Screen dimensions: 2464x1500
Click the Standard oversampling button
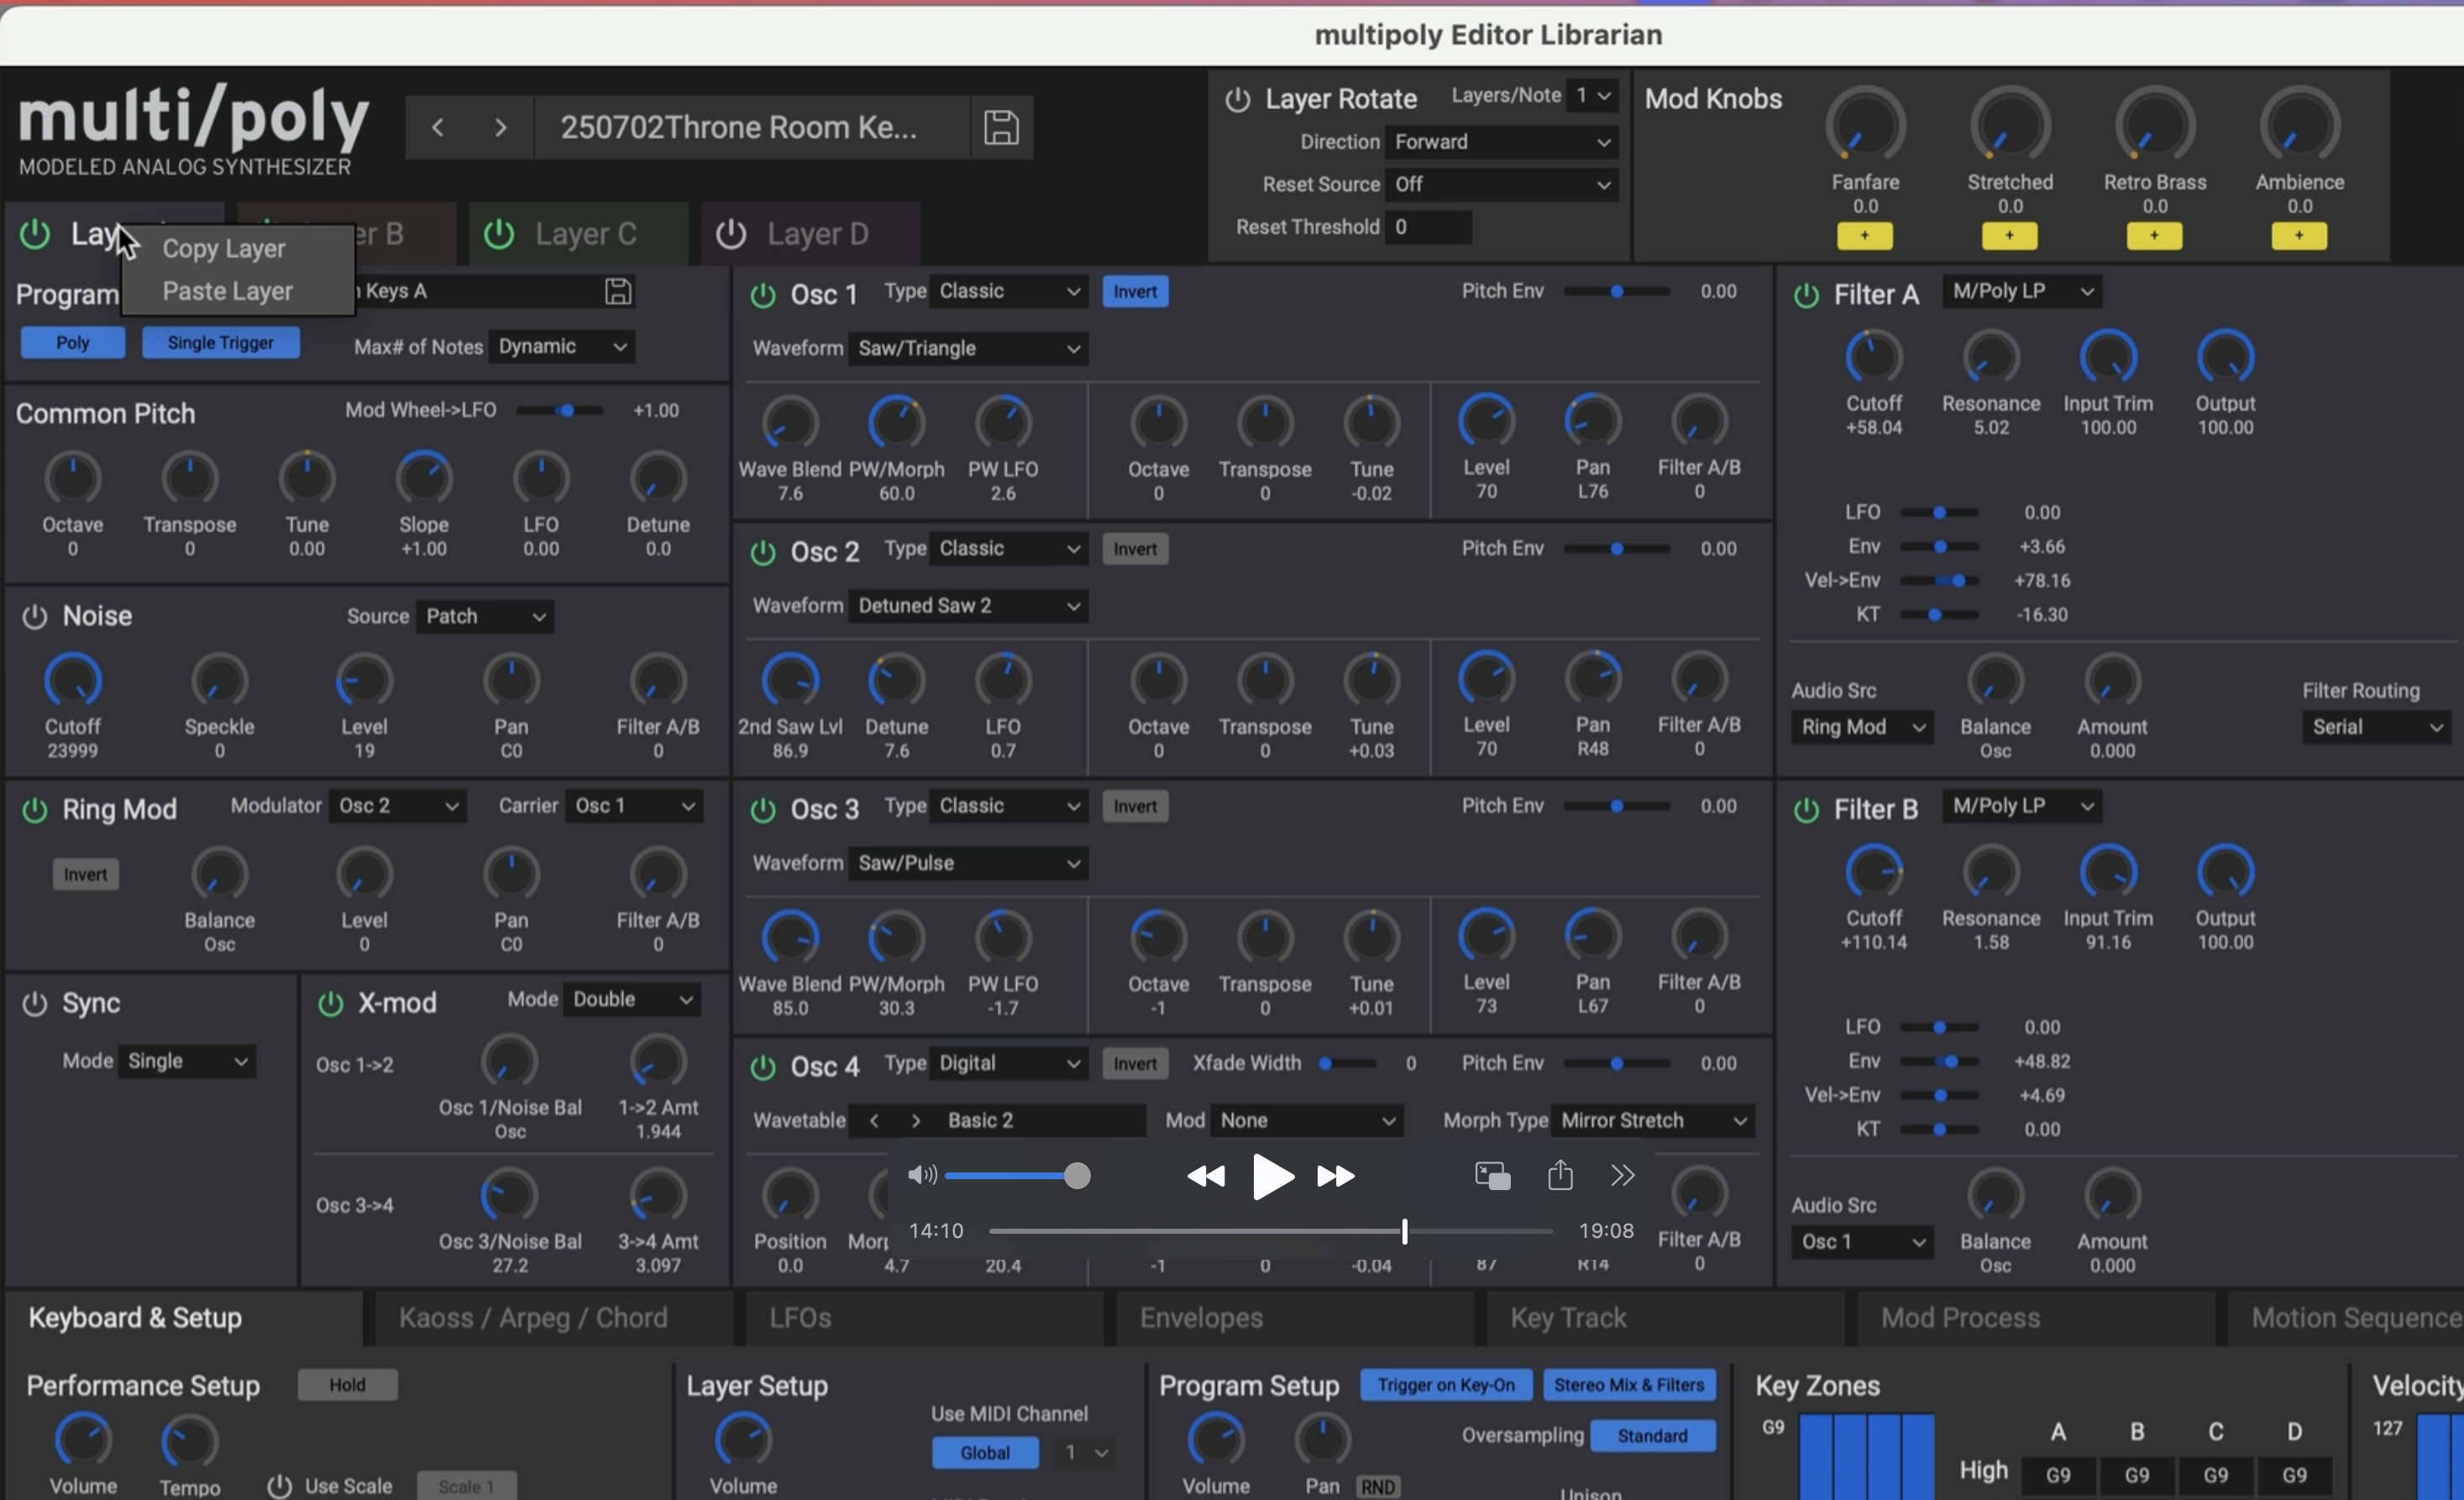(x=1652, y=1436)
